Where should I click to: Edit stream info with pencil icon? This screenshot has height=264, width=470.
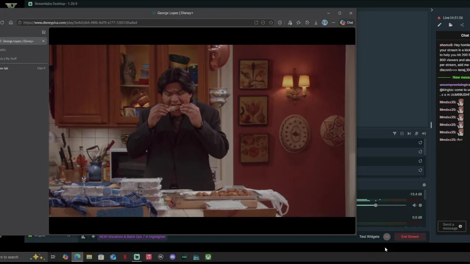pos(440,25)
